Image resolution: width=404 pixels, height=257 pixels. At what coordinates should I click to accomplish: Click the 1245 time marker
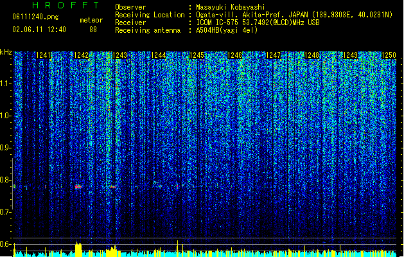197,55
